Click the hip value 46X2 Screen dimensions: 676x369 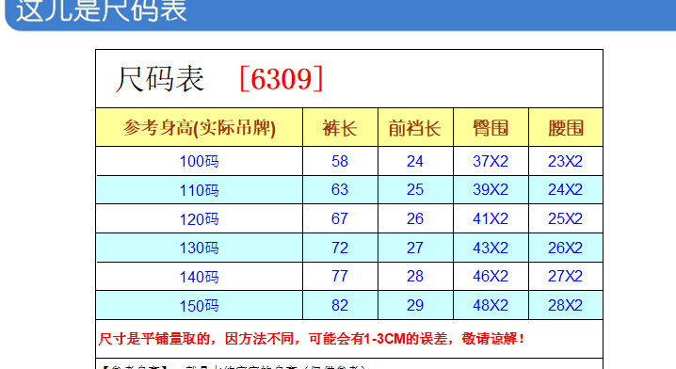click(x=491, y=276)
